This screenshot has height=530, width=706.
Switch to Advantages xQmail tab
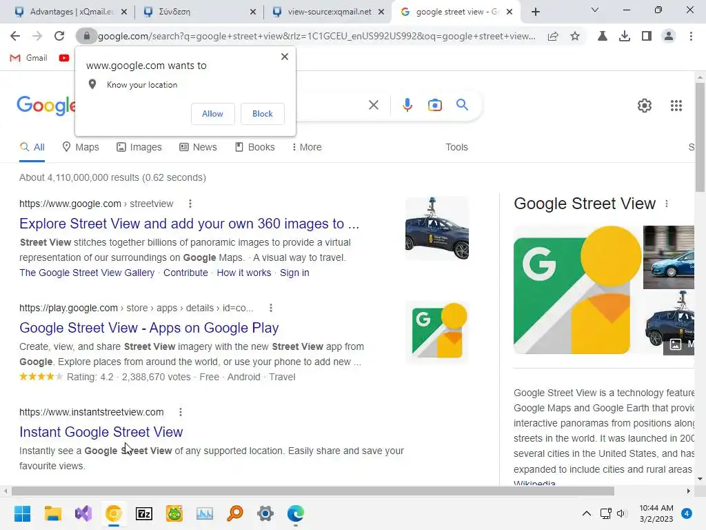point(70,12)
